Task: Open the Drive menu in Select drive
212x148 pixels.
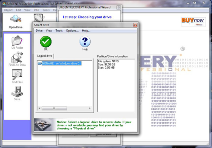Action: pyautogui.click(x=39, y=31)
